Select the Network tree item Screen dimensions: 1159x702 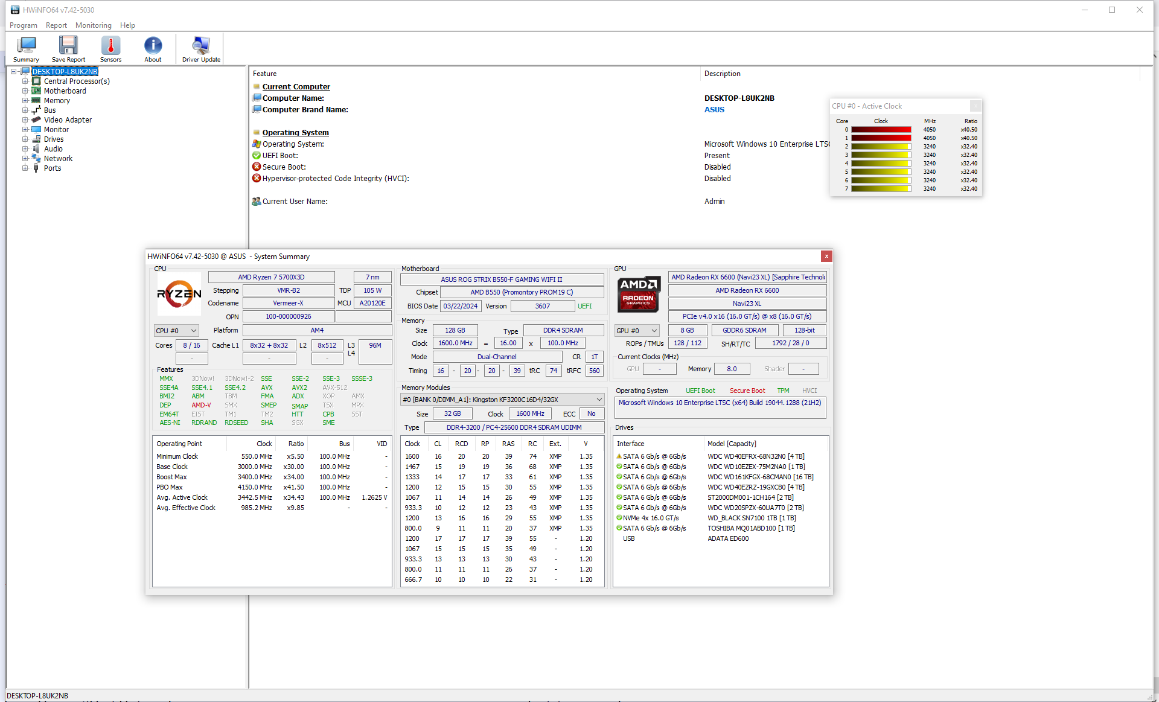click(x=58, y=158)
